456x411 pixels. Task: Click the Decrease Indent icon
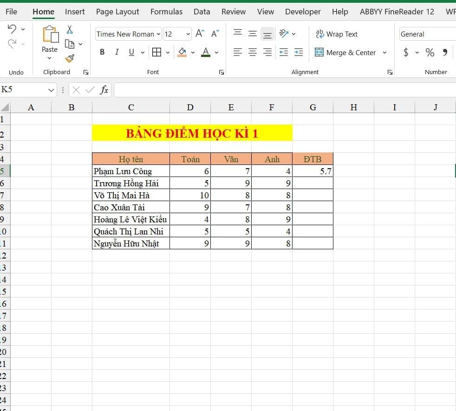coord(284,52)
